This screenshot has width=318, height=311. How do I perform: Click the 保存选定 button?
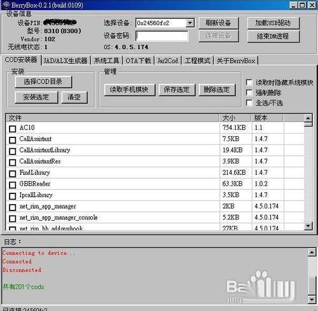pyautogui.click(x=177, y=90)
